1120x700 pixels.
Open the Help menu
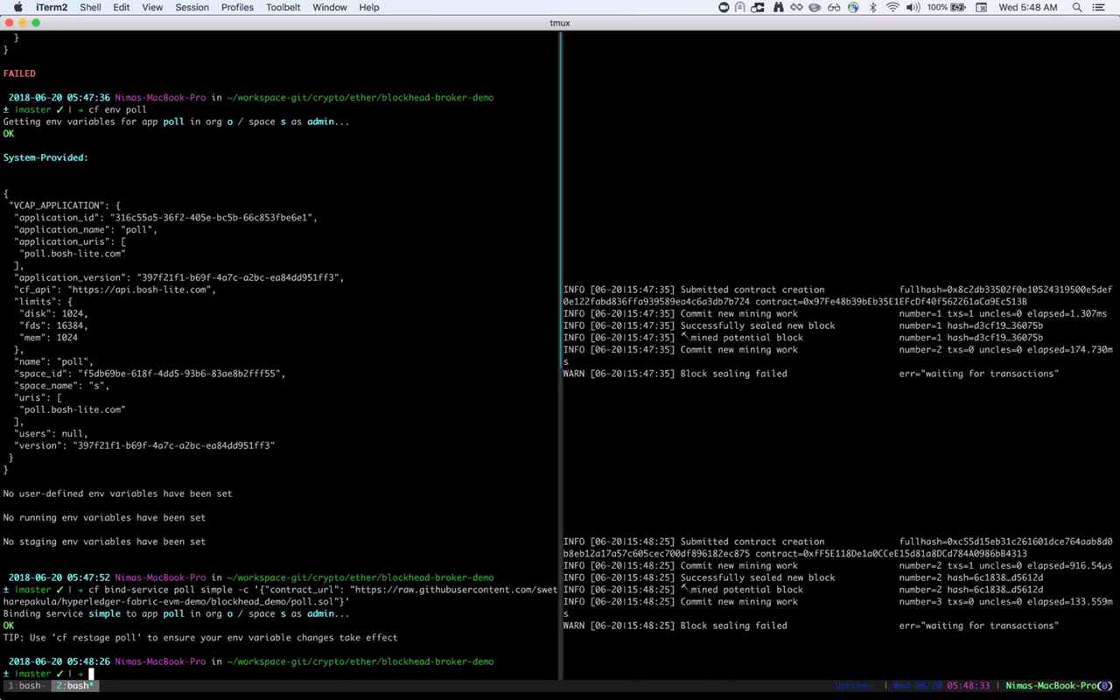pos(369,7)
